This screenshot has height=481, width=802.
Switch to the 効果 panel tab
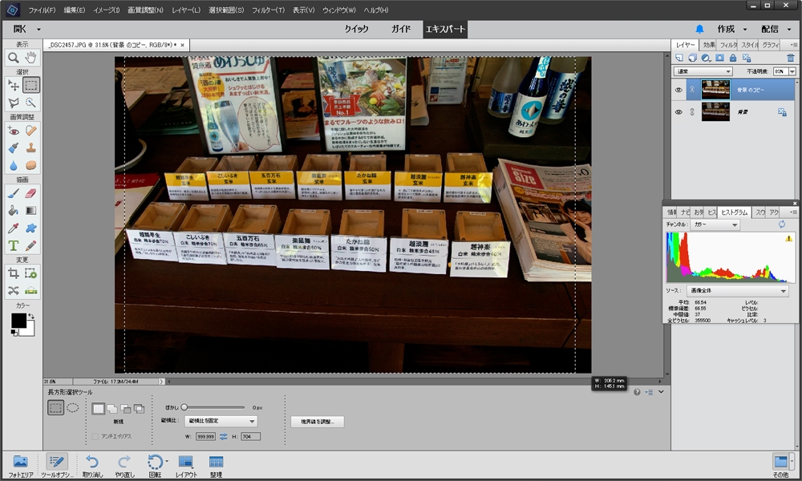(709, 45)
